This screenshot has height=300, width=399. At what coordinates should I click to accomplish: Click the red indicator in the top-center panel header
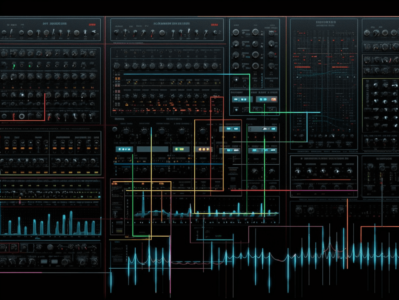click(x=214, y=24)
